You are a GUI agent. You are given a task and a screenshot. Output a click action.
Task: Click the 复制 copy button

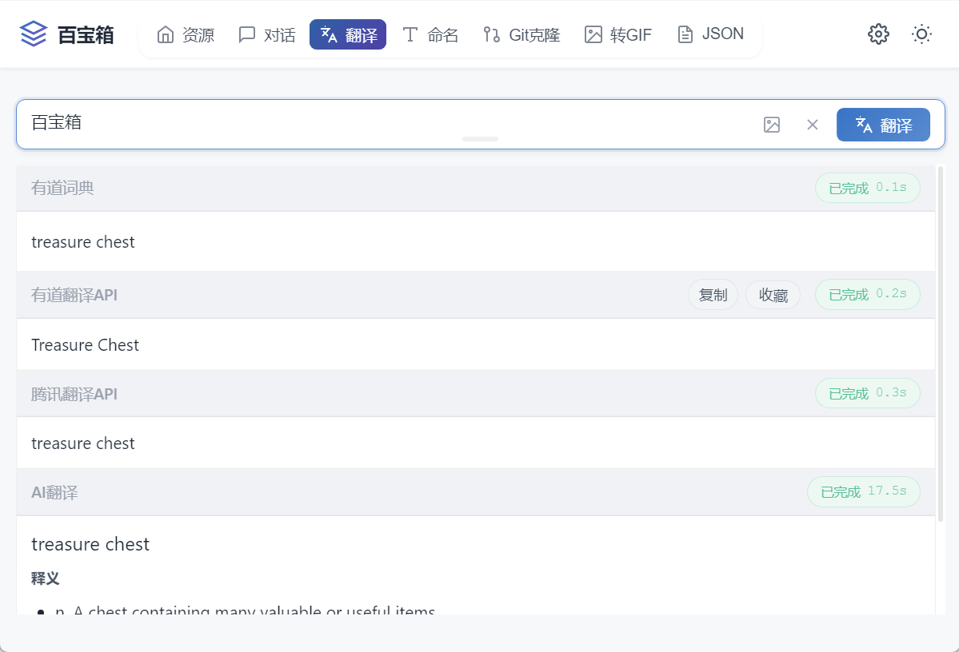(713, 295)
